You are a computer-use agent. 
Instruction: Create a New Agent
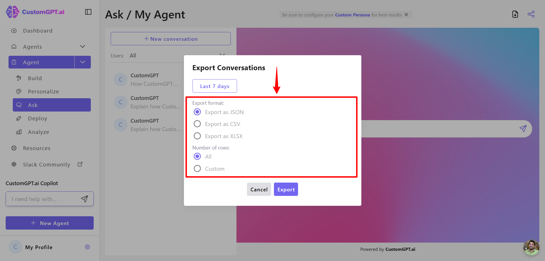coord(50,223)
